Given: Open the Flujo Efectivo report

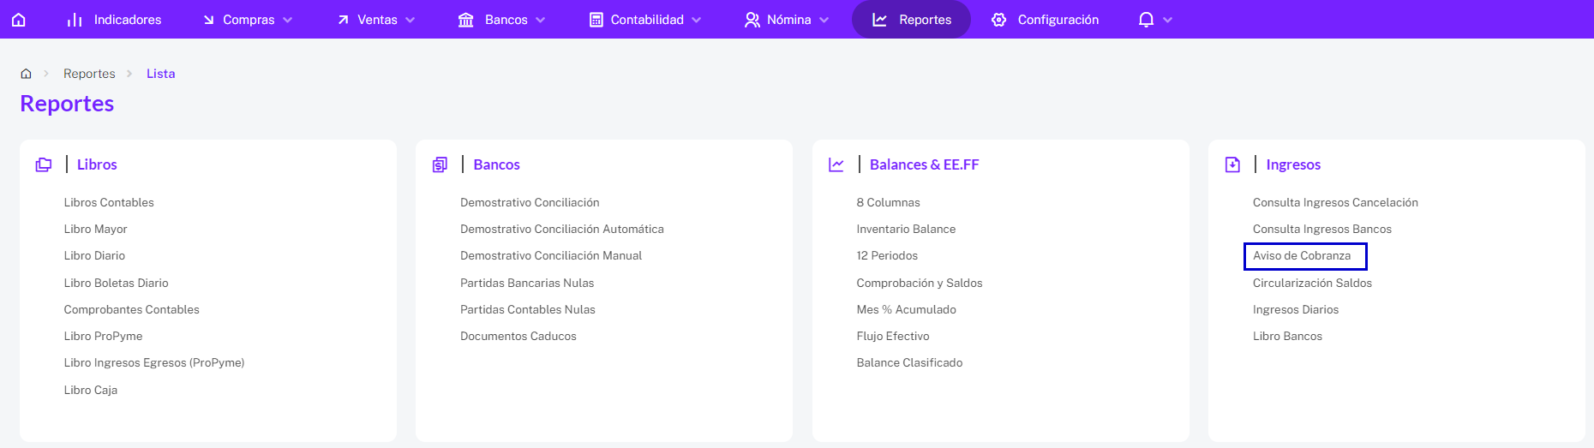Looking at the screenshot, I should click(893, 336).
